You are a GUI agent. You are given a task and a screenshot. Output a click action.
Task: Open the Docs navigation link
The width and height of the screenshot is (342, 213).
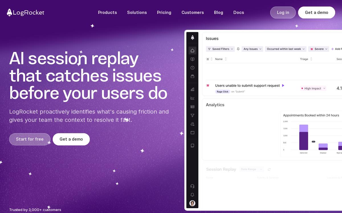239,12
